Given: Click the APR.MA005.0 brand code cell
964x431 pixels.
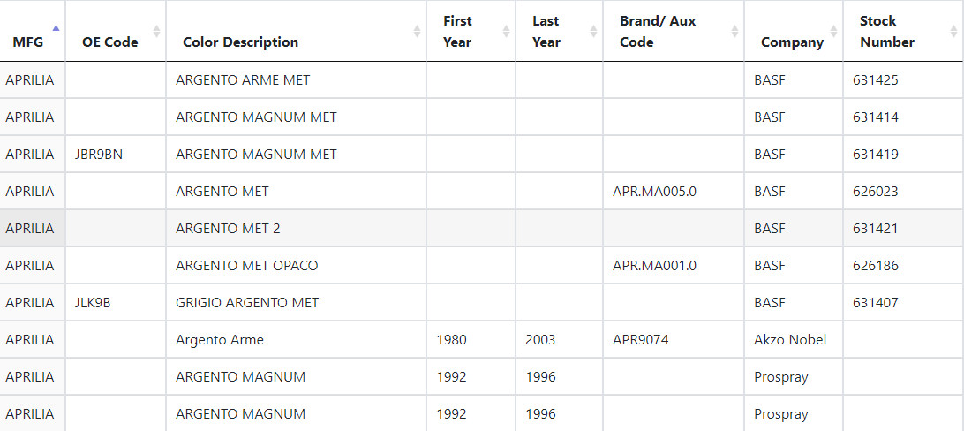Looking at the screenshot, I should coord(654,192).
